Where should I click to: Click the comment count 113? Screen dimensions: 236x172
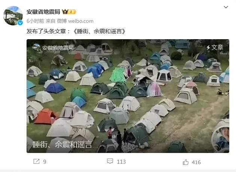(x=121, y=162)
